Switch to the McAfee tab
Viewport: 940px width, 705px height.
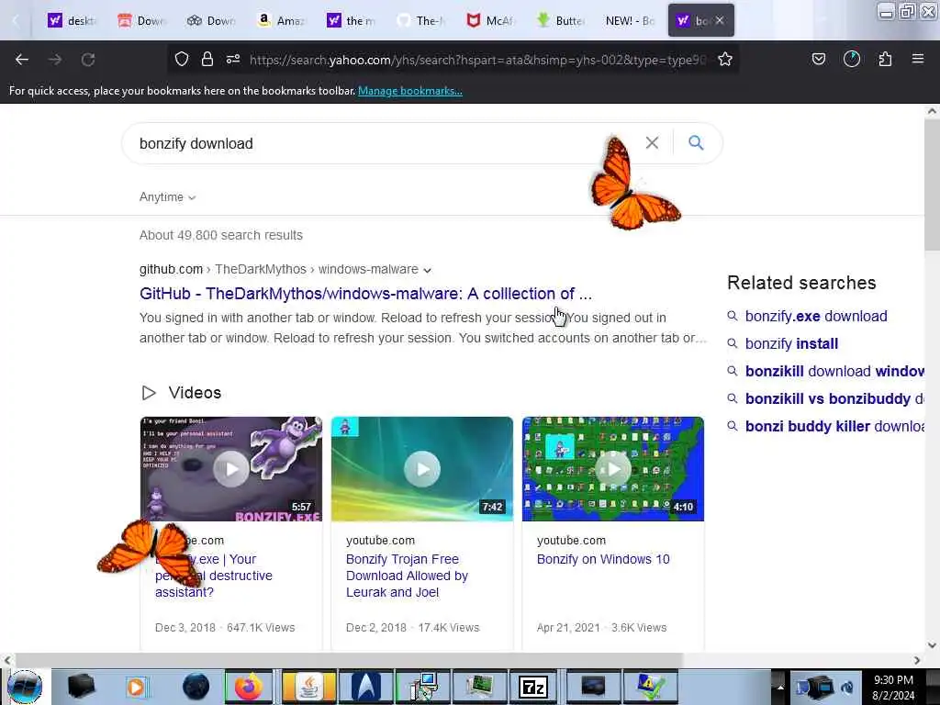(489, 20)
